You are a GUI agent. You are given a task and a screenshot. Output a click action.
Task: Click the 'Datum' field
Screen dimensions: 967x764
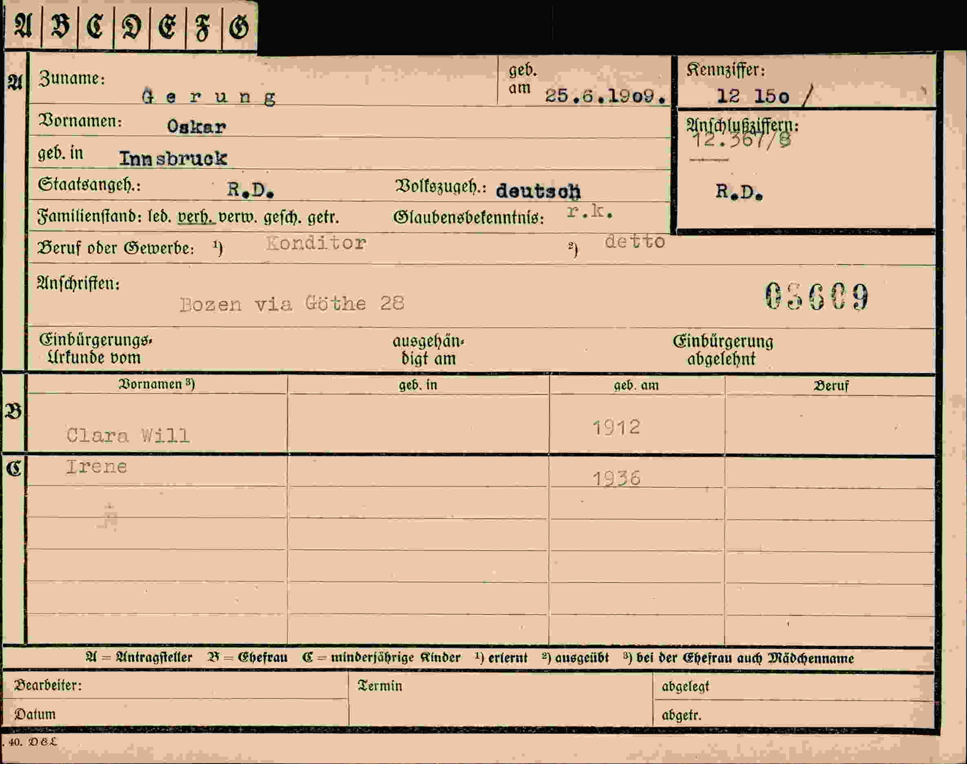(175, 713)
